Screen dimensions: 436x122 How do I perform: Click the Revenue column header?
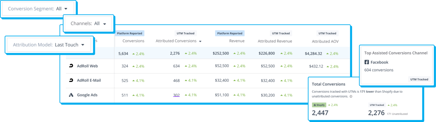coord(237,41)
